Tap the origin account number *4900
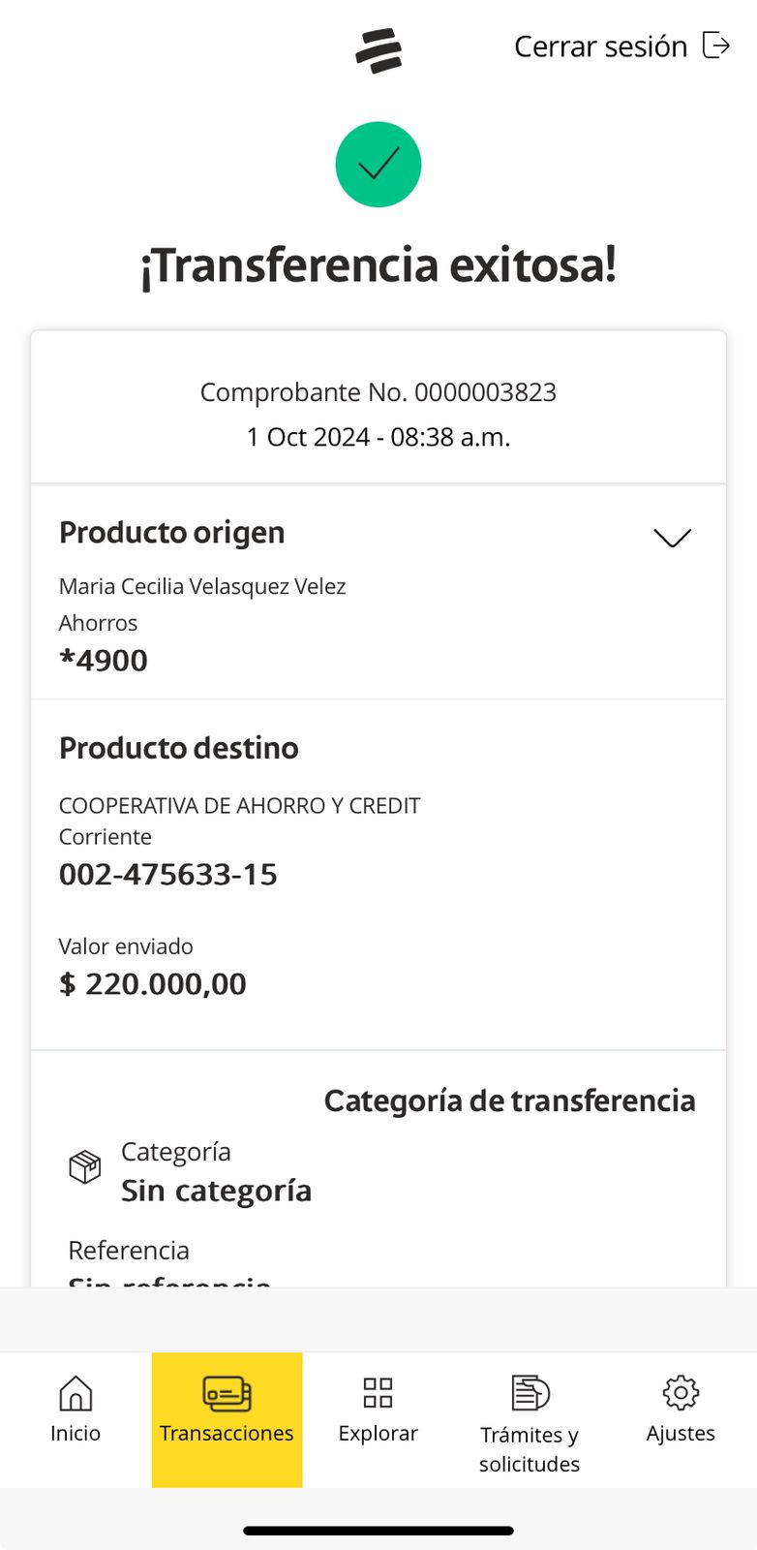The image size is (757, 1550). tap(104, 661)
